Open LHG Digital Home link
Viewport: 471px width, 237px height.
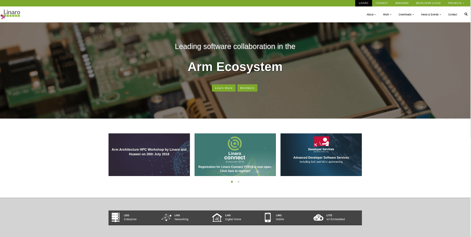(233, 217)
